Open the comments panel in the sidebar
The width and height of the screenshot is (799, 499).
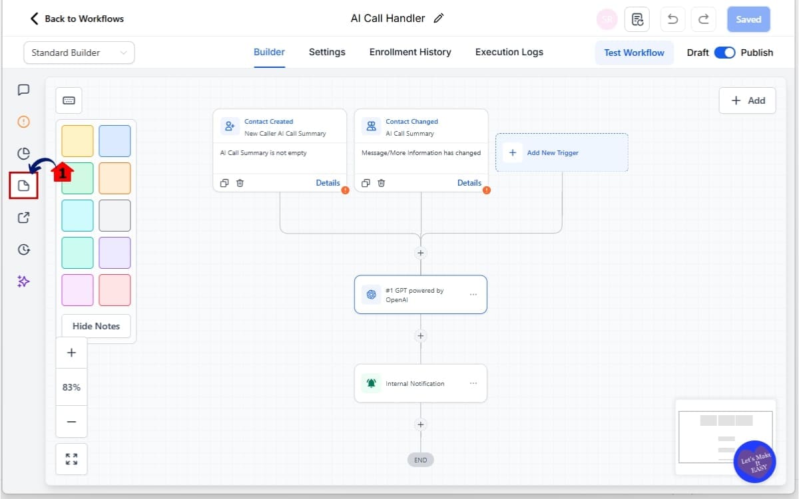pos(24,90)
